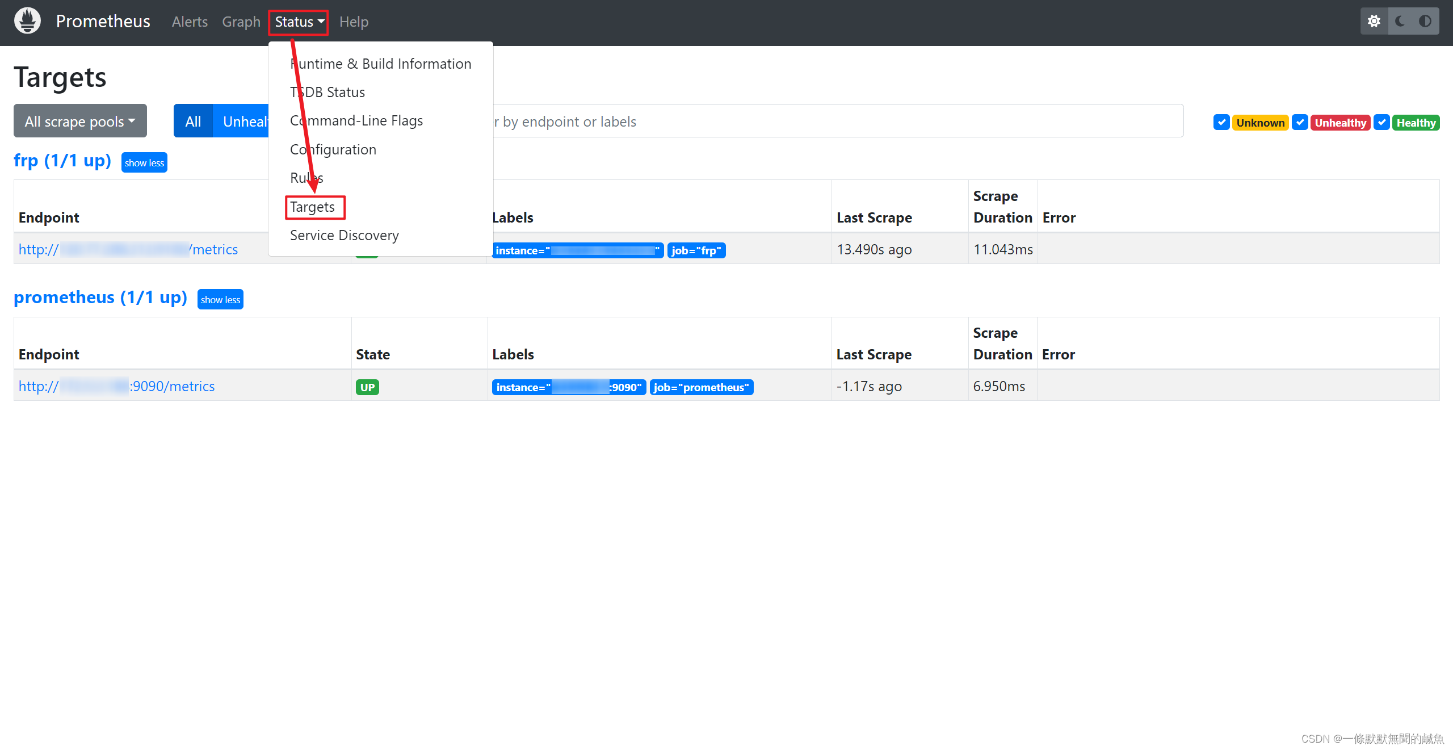
Task: Click the Prometheus logo icon
Action: point(27,20)
